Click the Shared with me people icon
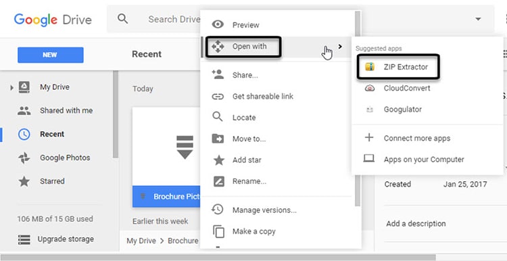Viewport: 507px width, 261px height. click(24, 111)
